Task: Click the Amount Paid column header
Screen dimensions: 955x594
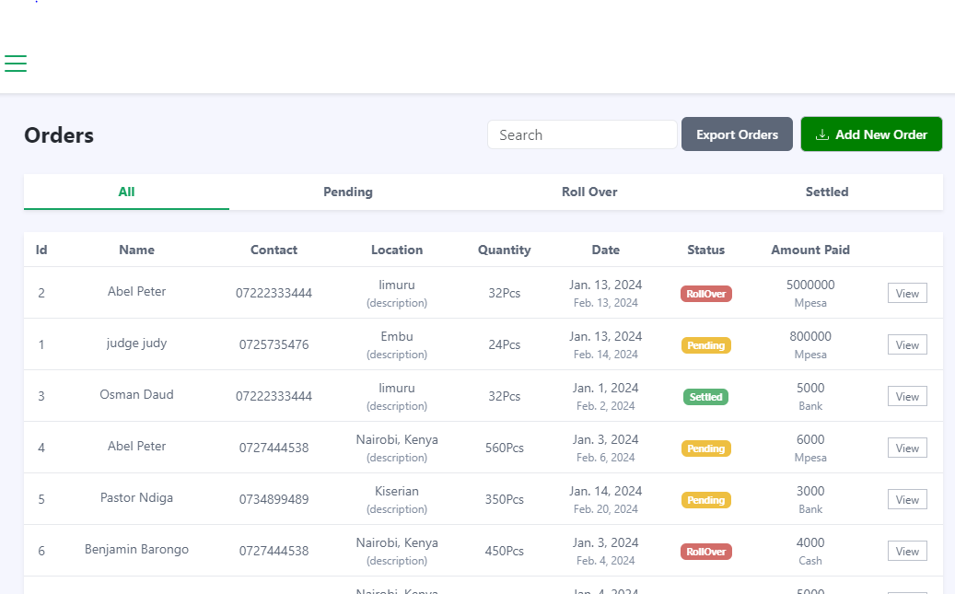Action: point(810,250)
